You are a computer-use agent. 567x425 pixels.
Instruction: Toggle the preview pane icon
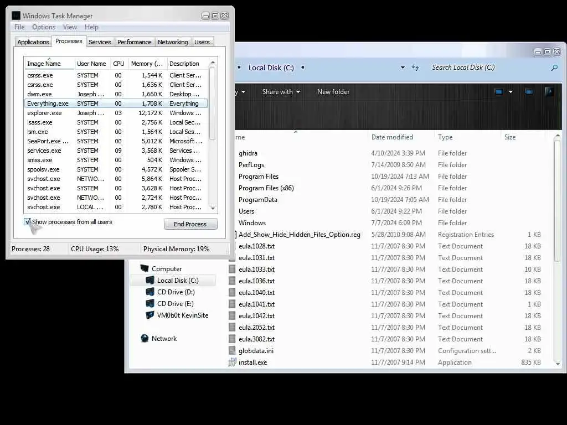(529, 92)
